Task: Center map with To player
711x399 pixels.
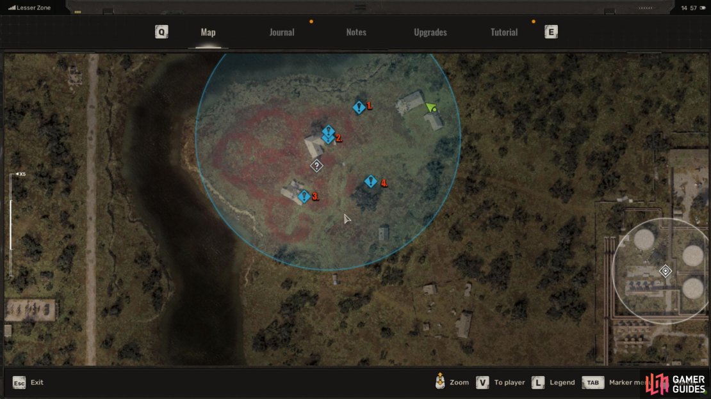Action: (x=509, y=383)
